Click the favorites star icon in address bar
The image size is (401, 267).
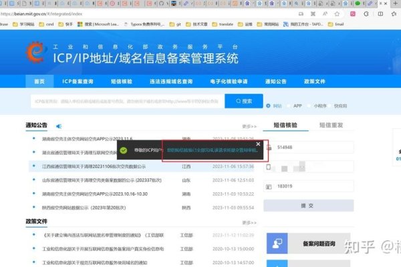337,14
